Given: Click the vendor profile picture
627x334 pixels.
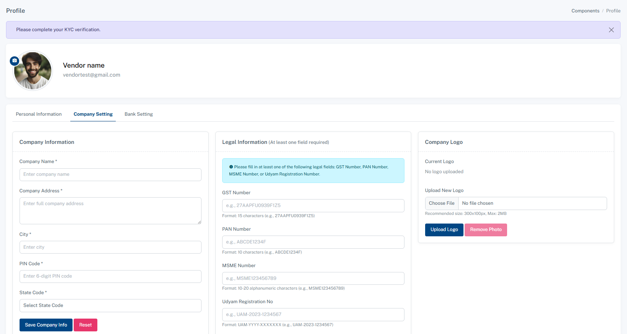Looking at the screenshot, I should [33, 71].
